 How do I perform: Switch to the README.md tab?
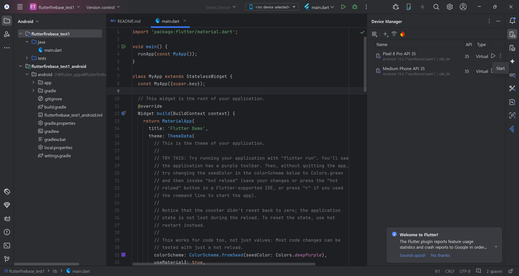click(x=126, y=21)
